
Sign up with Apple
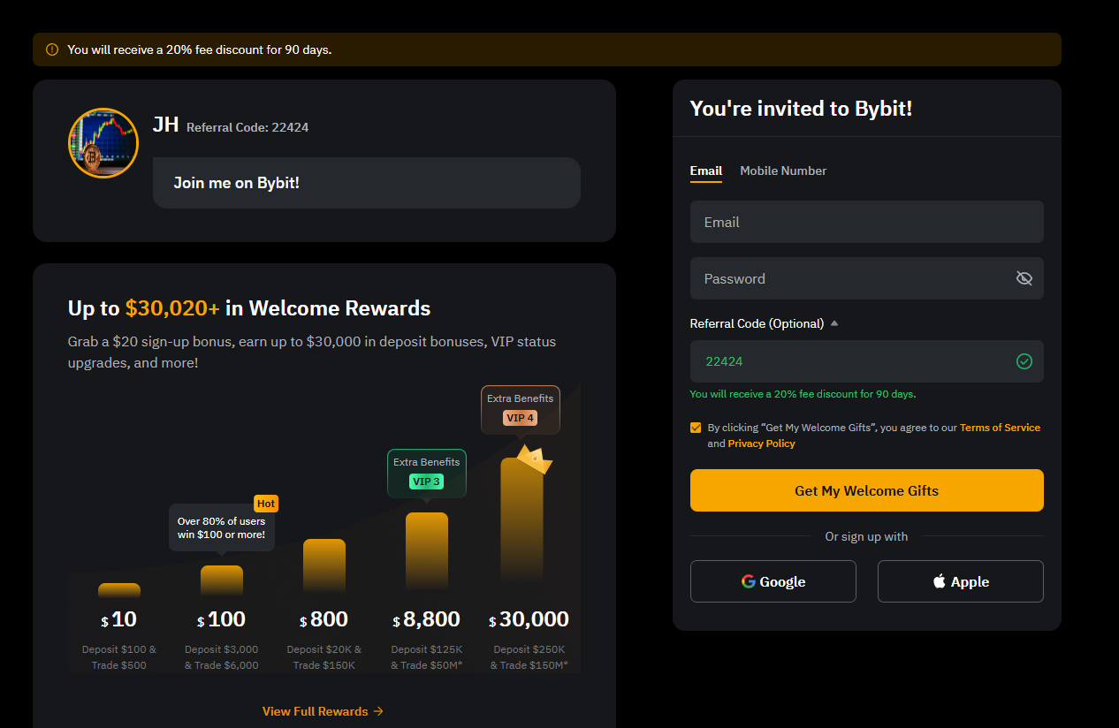tap(961, 581)
